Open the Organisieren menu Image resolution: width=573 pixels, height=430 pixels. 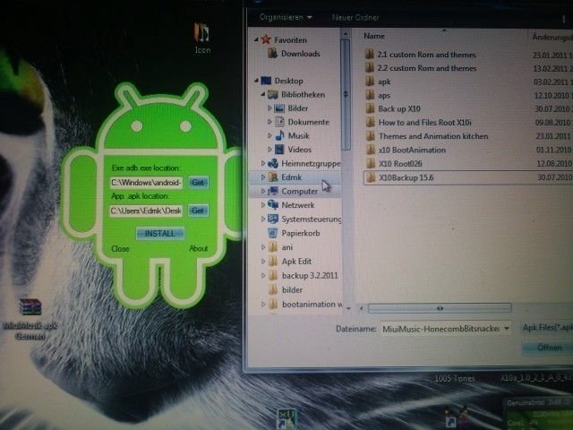[286, 17]
